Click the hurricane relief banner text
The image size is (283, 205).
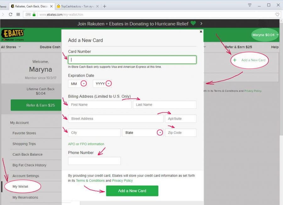[x=133, y=24]
